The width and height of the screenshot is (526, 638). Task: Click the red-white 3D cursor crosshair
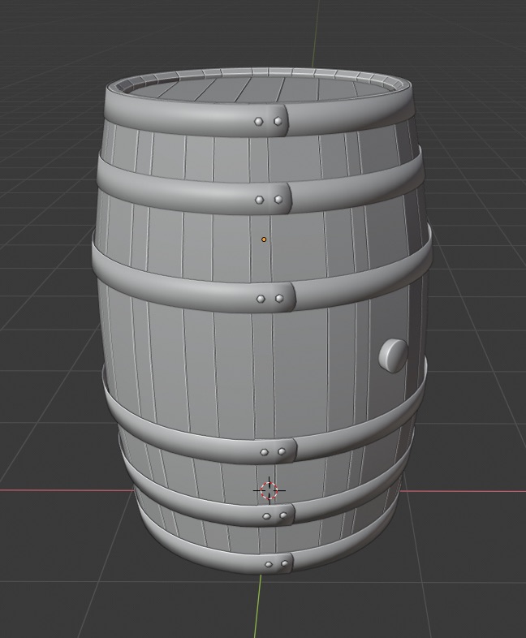(x=269, y=490)
